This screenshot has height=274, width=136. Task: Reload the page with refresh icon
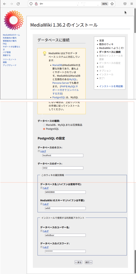click(x=18, y=4)
